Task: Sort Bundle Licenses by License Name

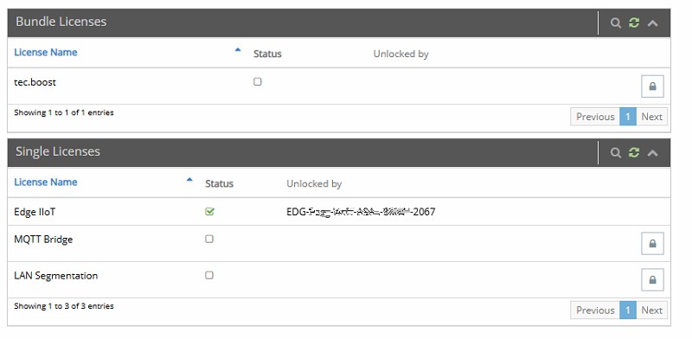Action: pyautogui.click(x=46, y=53)
